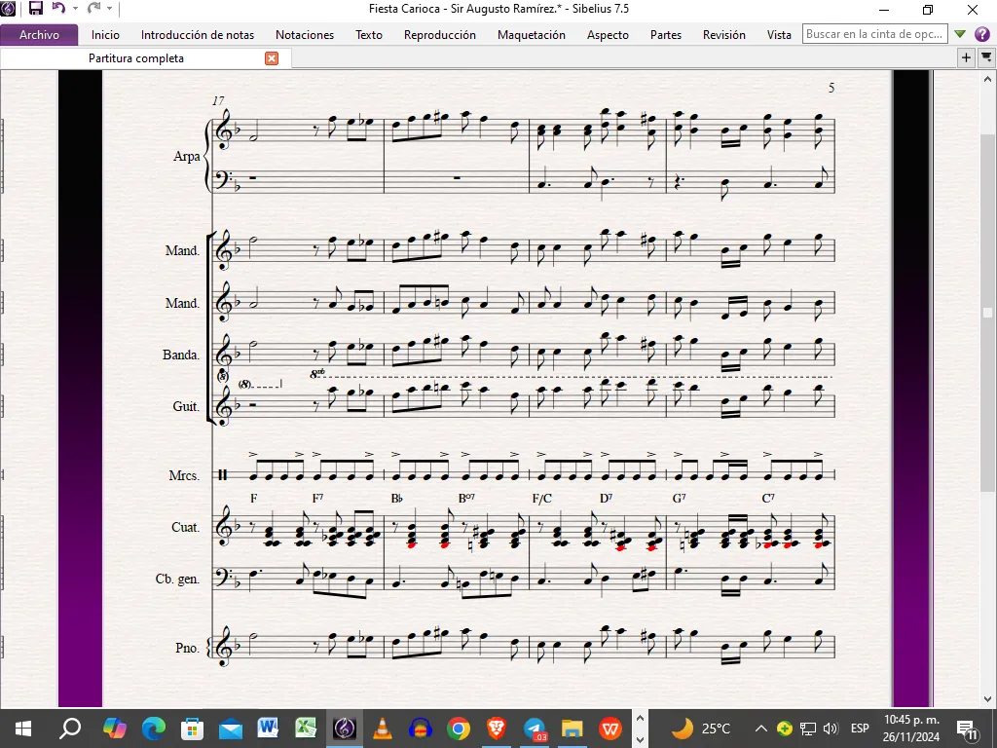
Task: Open a new tab with plus button
Action: (x=966, y=57)
